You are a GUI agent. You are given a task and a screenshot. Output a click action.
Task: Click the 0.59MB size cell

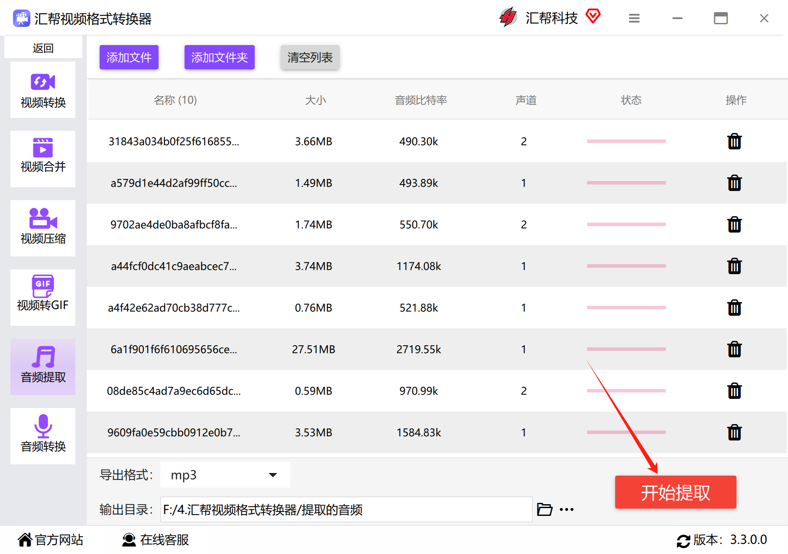click(314, 391)
